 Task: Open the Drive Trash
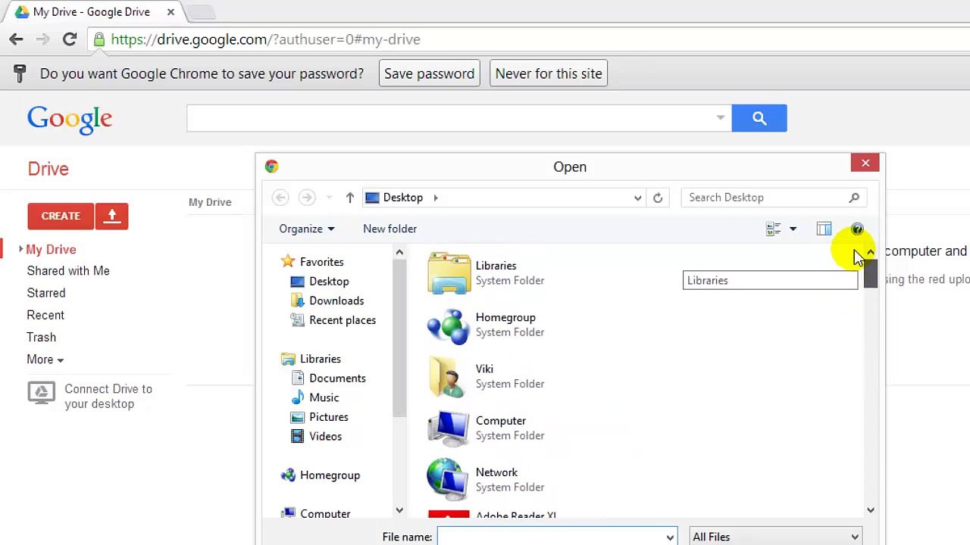tap(42, 337)
